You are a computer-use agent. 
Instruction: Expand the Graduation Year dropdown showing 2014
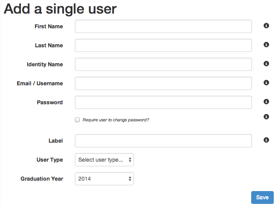(104, 179)
